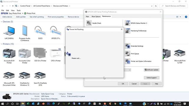Viewport: 189px width, 106px height.
Task: Click the refresh button in address bar
Action: [156, 6]
